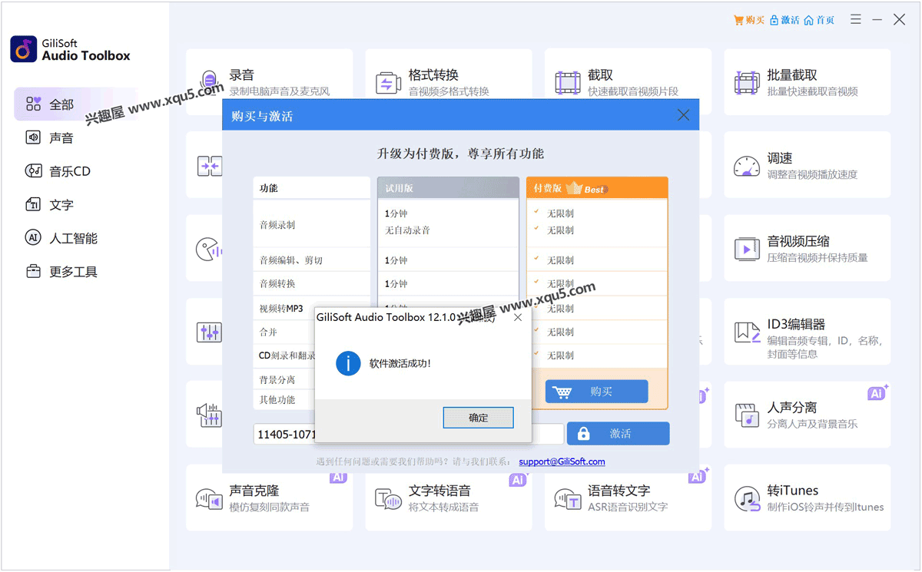Click the 音频转换 feature row

[311, 284]
